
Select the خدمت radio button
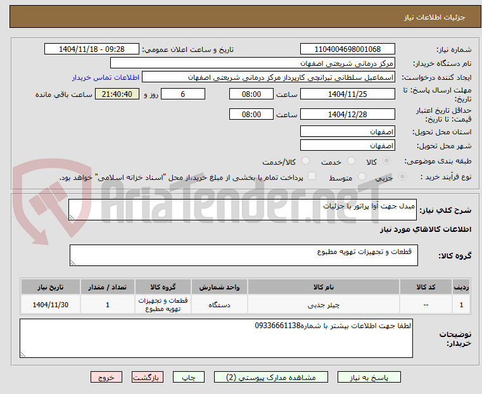351,161
